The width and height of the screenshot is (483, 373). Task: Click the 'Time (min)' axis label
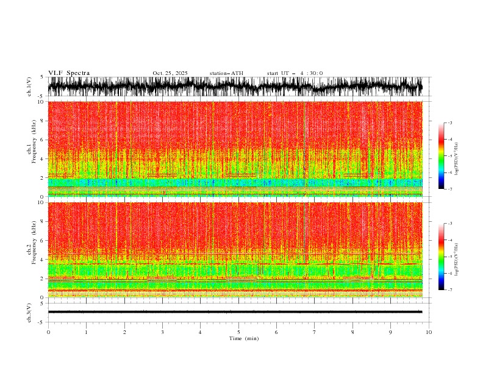[x=244, y=338]
